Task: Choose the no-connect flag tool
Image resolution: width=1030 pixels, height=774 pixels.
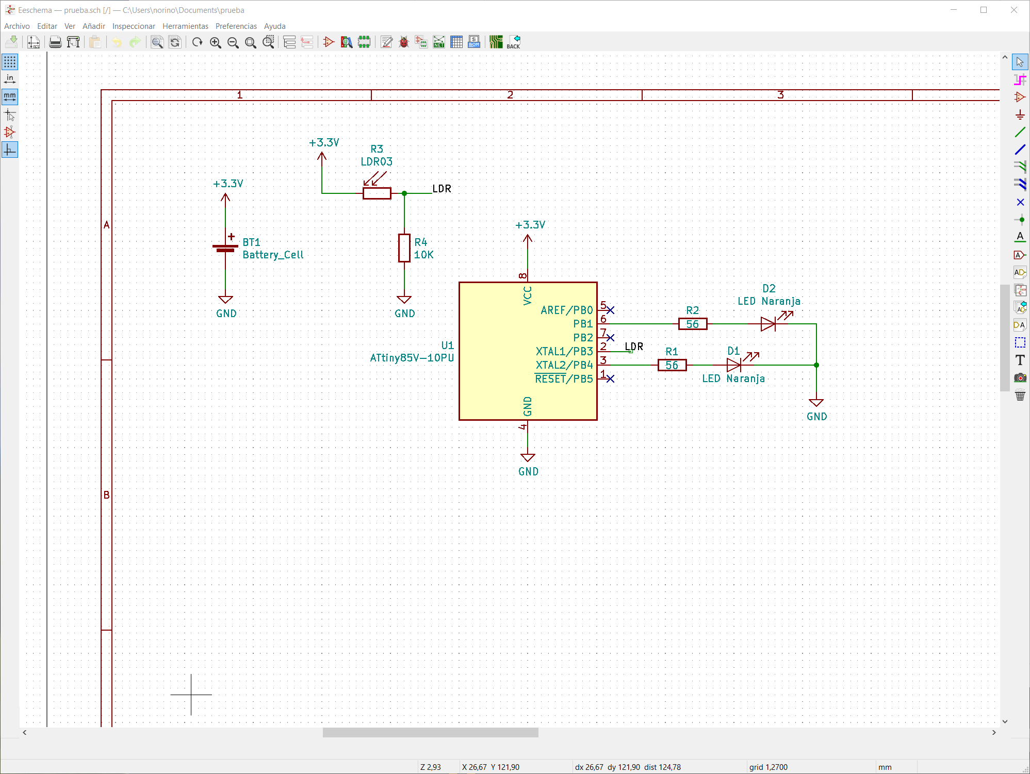Action: pos(1020,202)
